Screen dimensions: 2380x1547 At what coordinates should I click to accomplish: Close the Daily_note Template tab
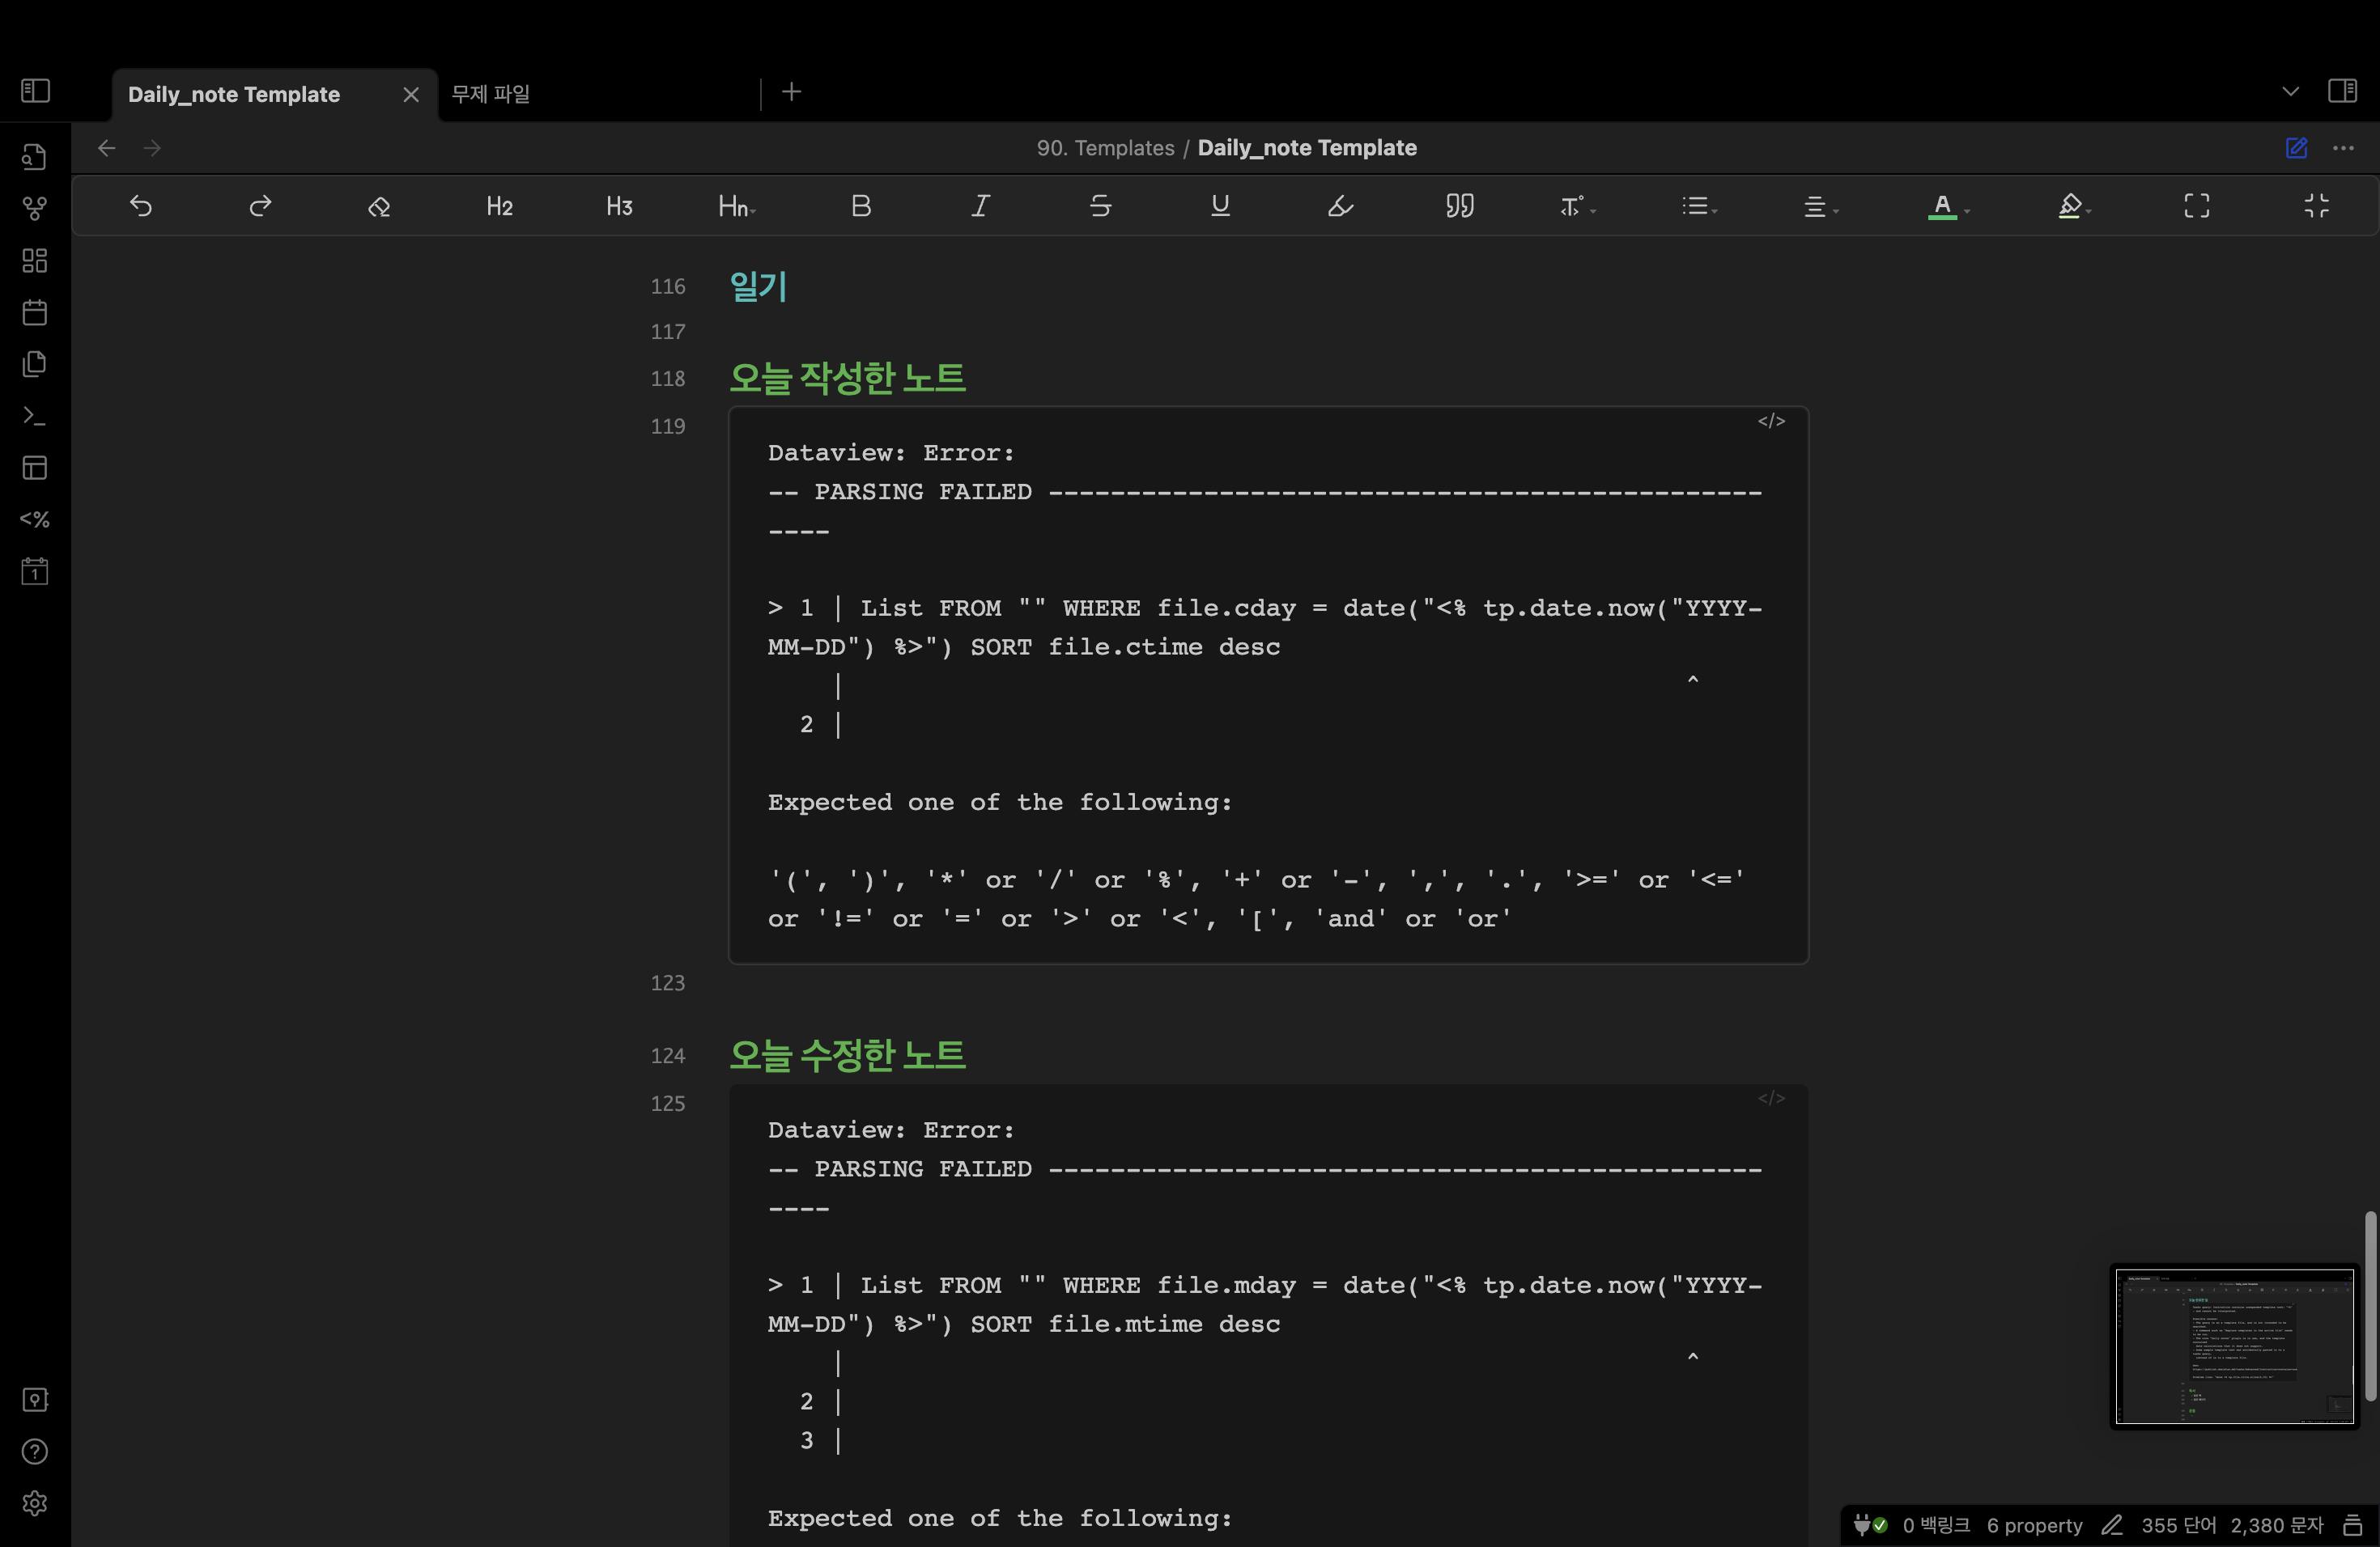coord(411,94)
